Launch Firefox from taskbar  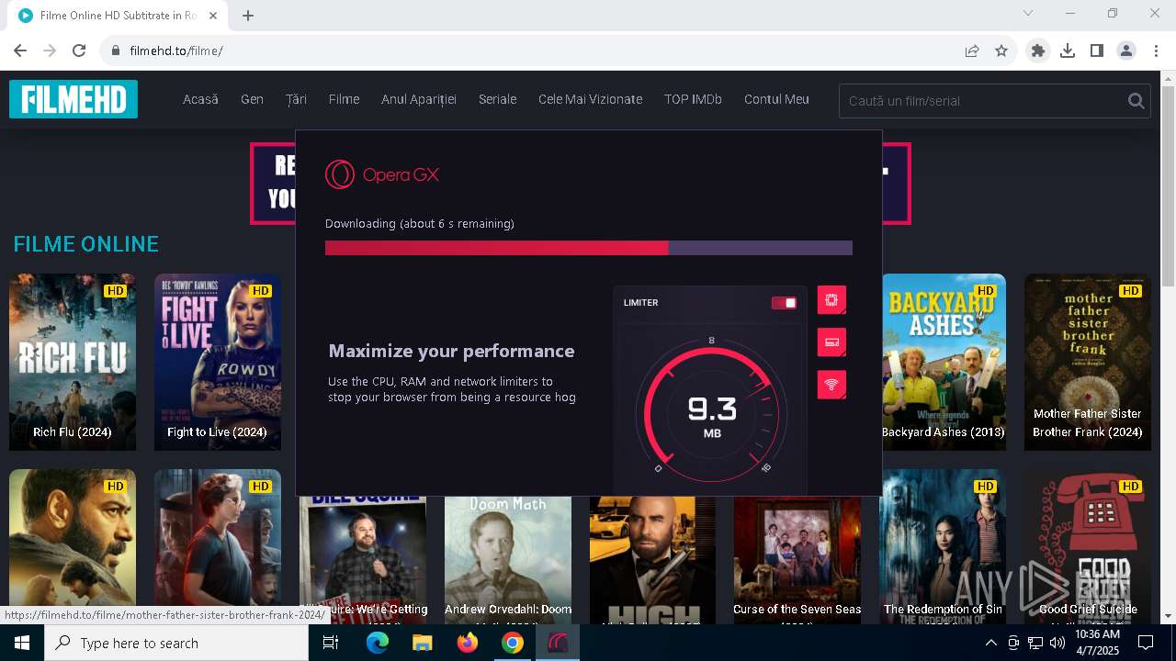pos(468,643)
